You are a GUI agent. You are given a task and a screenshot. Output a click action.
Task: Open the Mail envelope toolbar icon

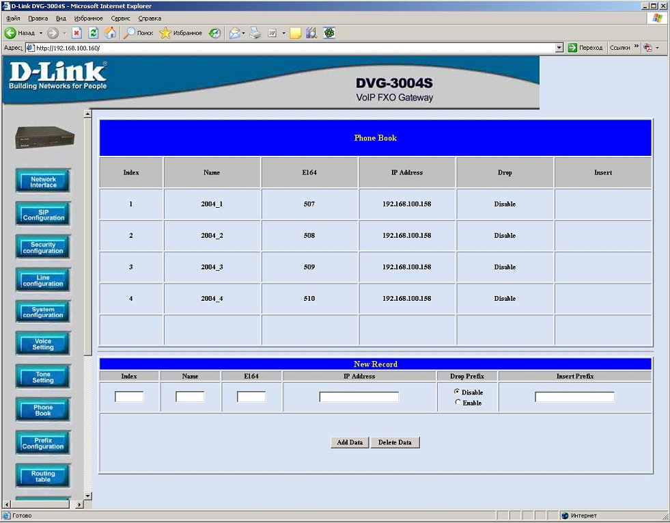[x=234, y=33]
